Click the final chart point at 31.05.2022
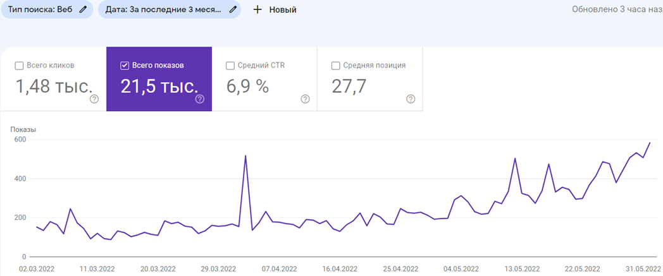 click(650, 143)
